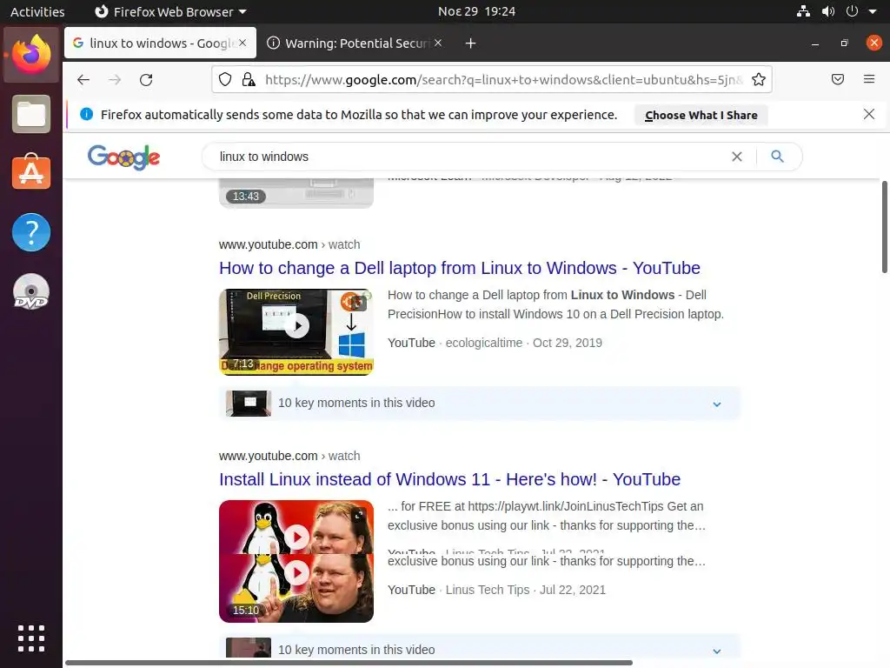View site security via padlock icon
This screenshot has height=668, width=890.
(x=249, y=79)
